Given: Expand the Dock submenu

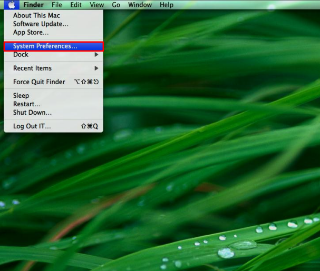Looking at the screenshot, I should click(x=53, y=55).
